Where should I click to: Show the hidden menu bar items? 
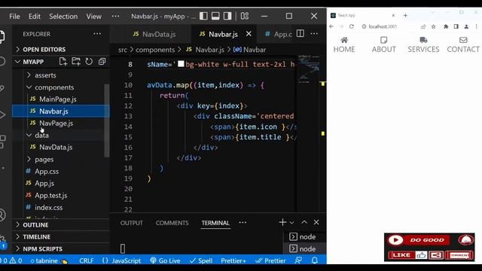pos(115,16)
